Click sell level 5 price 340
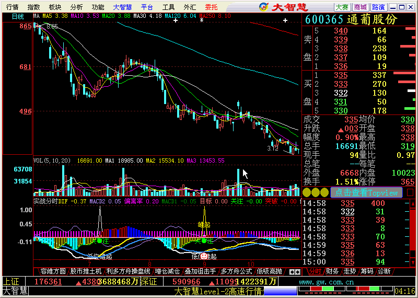Screen dimensions: 418x298 341,31
